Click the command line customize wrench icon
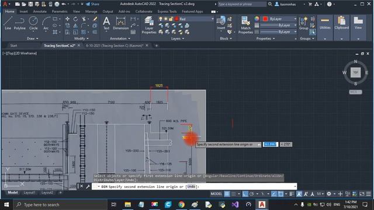The height and width of the screenshot is (210, 374). [x=88, y=187]
